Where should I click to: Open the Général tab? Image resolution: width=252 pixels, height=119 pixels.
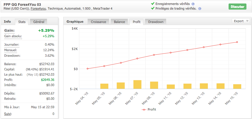coord(39,22)
